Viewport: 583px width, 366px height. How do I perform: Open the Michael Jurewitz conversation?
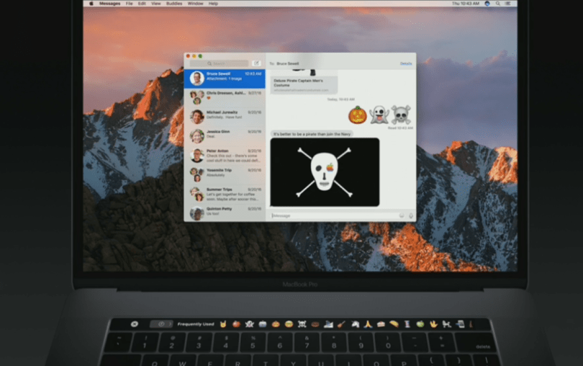click(x=225, y=116)
